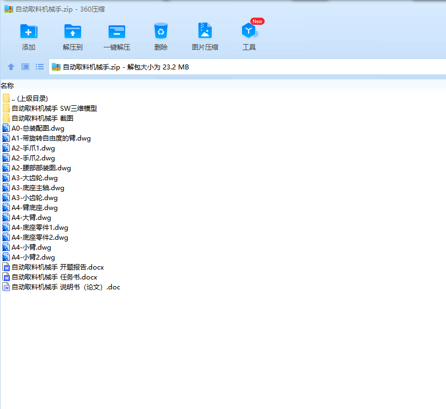Viewport: 446px width, 409px height.
Task: Select file A4-臂底座.dwg
Action: (30, 208)
